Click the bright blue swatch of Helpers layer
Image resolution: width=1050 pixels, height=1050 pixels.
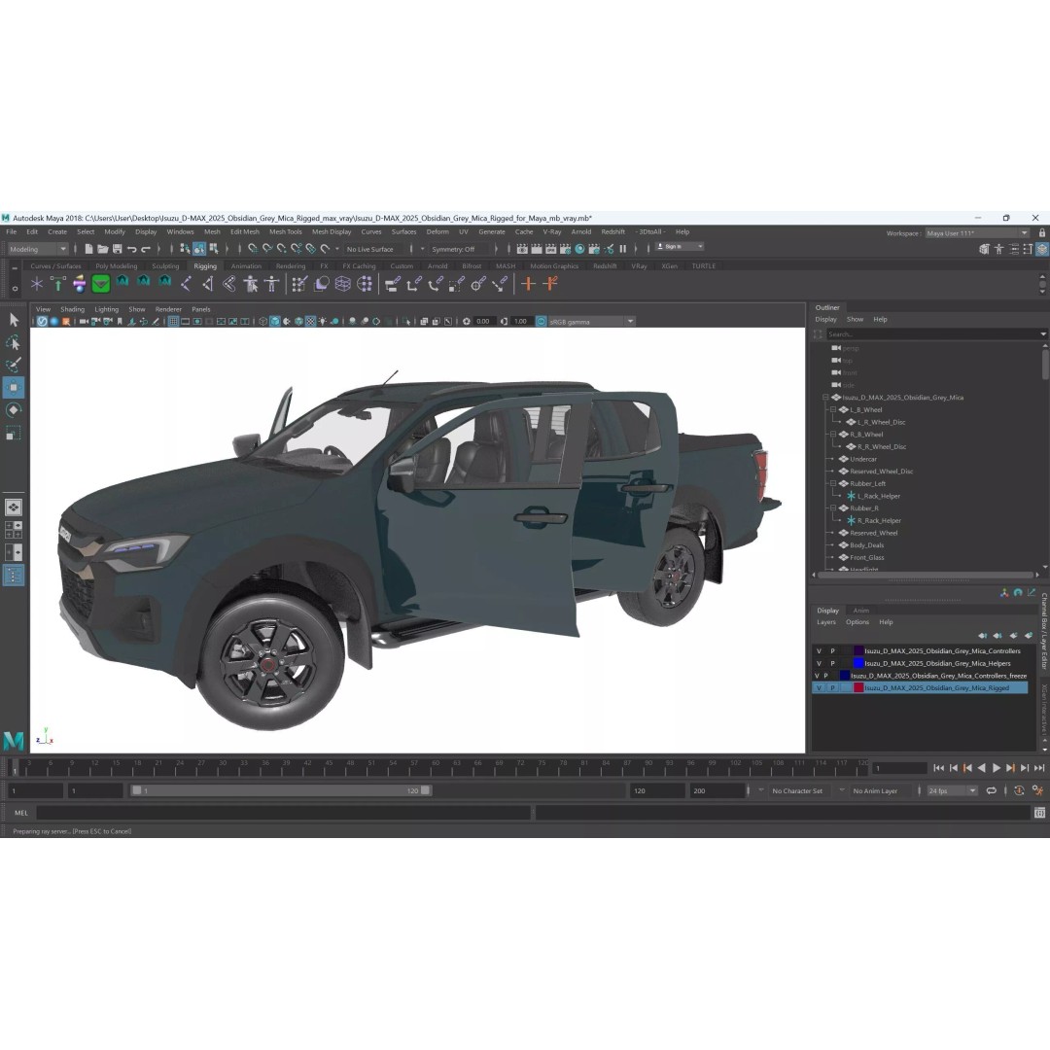[857, 664]
